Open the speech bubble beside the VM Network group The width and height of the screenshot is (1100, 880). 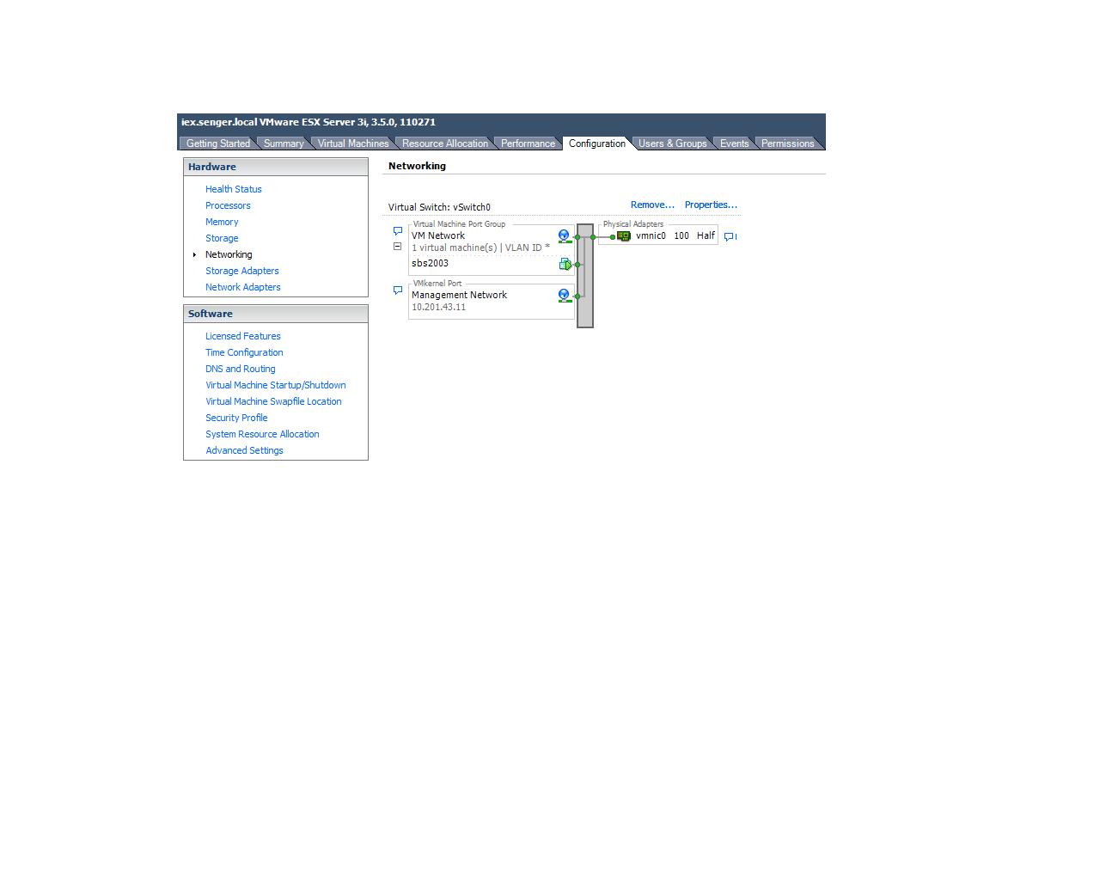click(x=397, y=230)
